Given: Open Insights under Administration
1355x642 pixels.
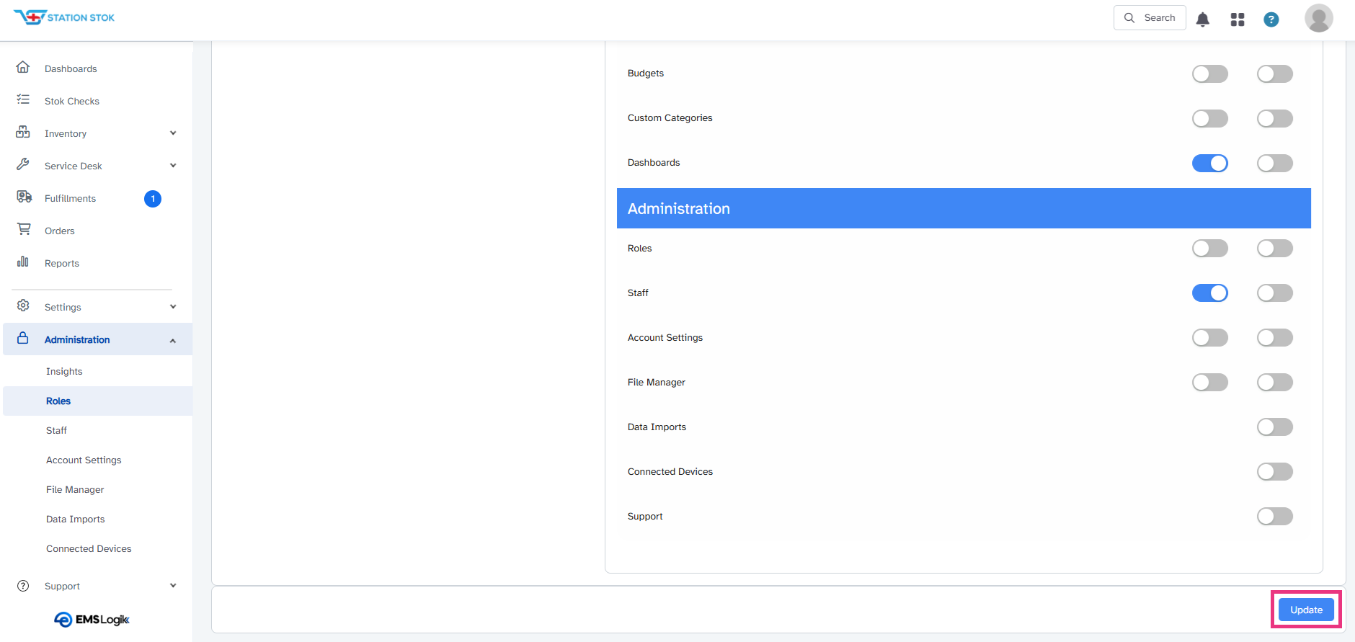Looking at the screenshot, I should click(x=64, y=372).
